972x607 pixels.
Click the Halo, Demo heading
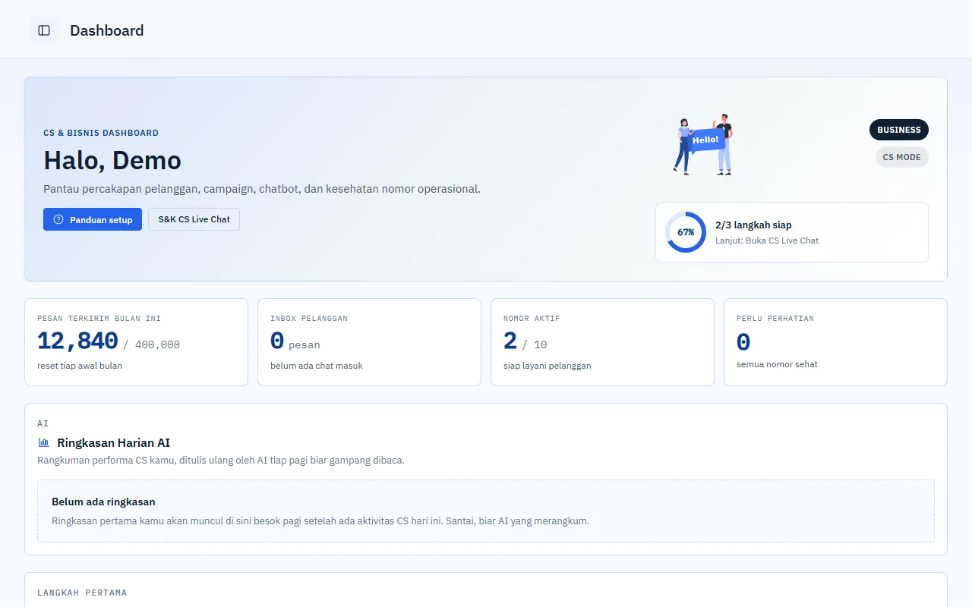tap(112, 160)
